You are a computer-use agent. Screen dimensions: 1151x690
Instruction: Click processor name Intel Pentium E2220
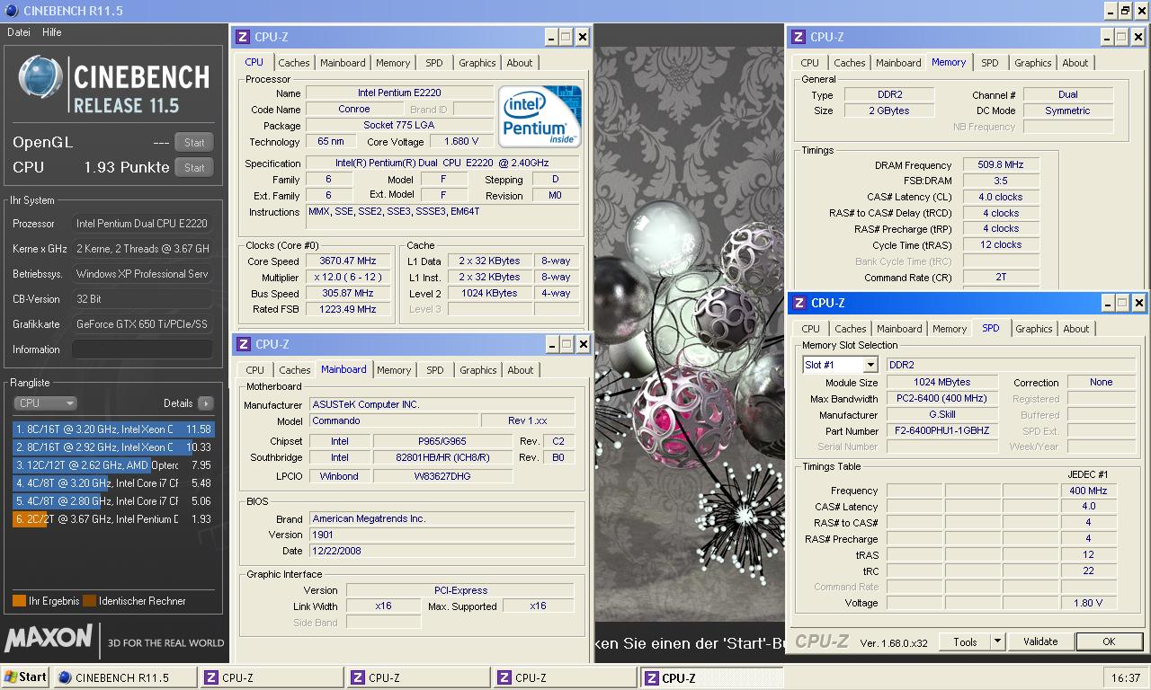pyautogui.click(x=399, y=93)
